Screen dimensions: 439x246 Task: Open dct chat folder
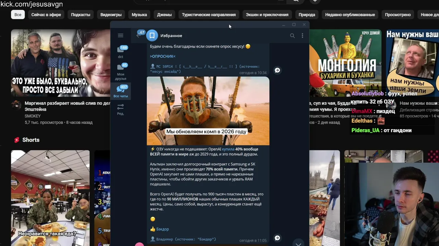click(x=121, y=52)
